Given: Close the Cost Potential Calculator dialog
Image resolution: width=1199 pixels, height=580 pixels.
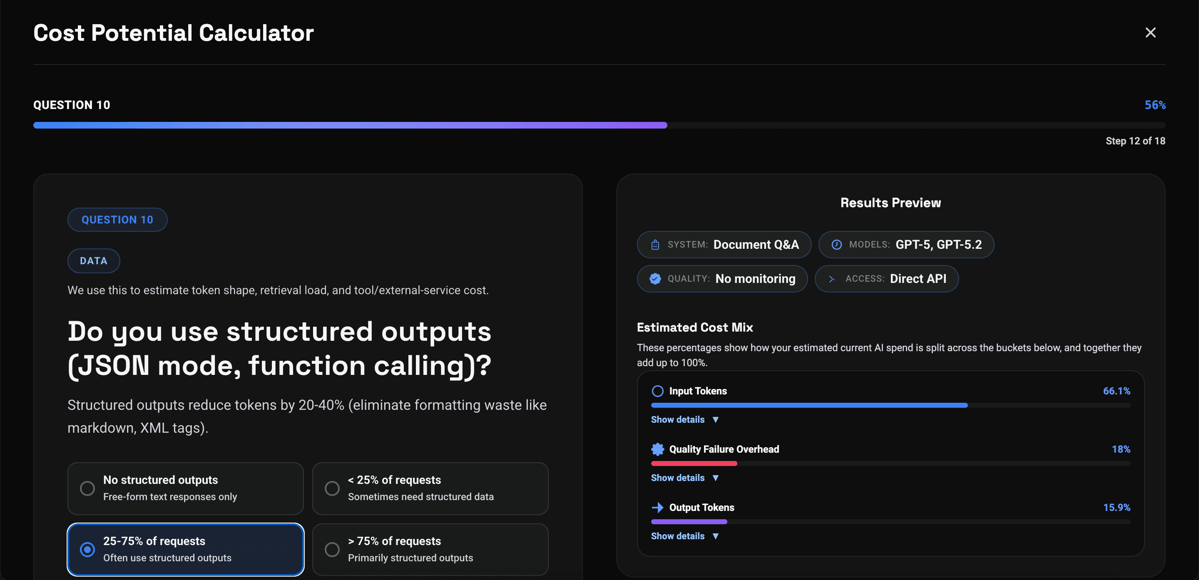Looking at the screenshot, I should (x=1151, y=32).
